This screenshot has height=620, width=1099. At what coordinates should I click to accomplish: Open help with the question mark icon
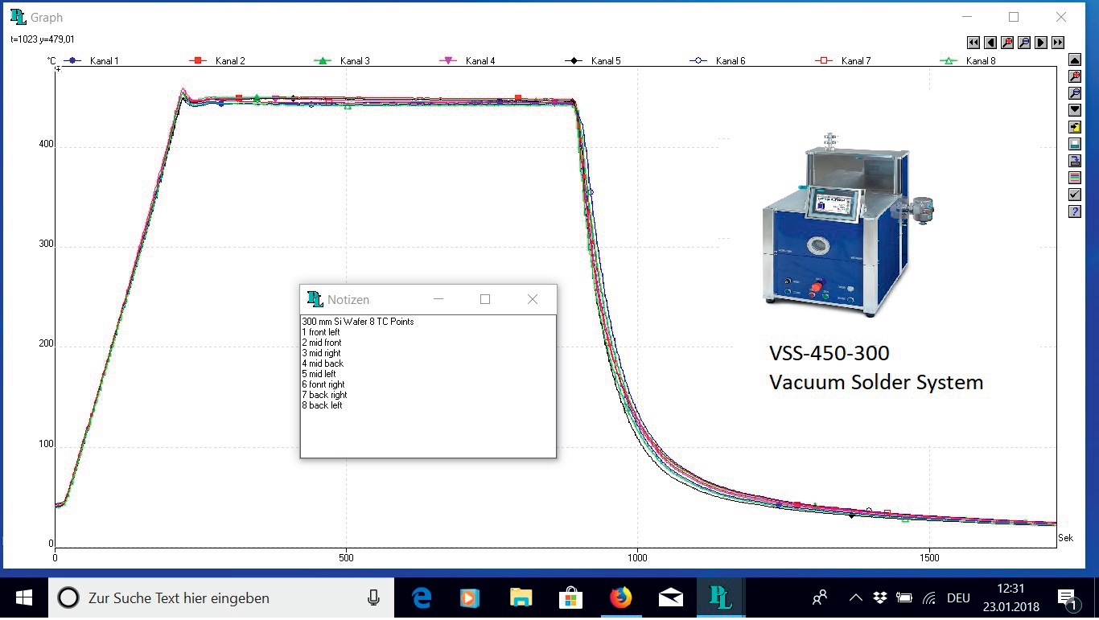1074,211
